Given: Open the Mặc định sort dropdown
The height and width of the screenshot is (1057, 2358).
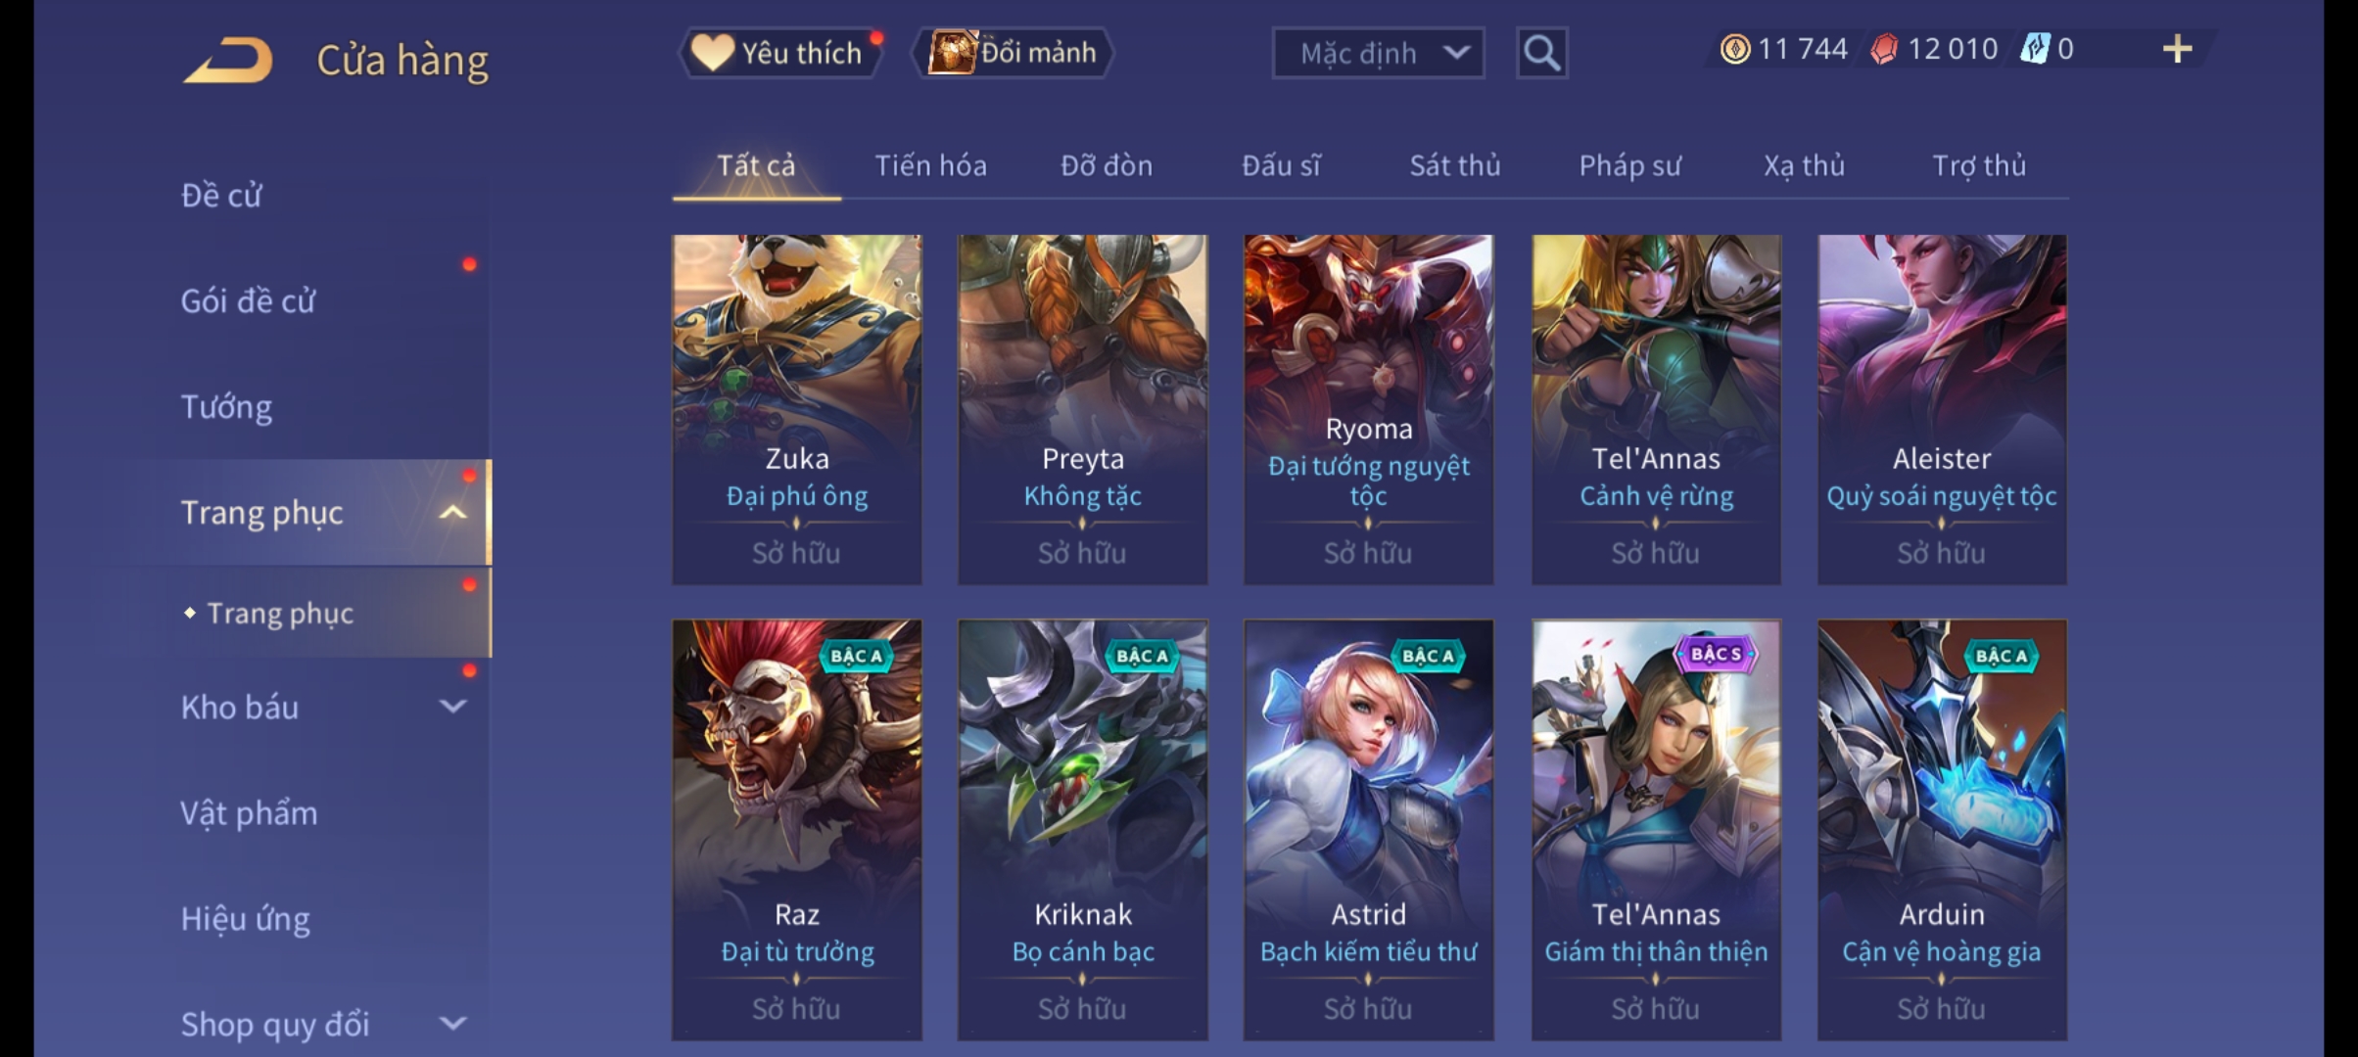Looking at the screenshot, I should 1378,53.
